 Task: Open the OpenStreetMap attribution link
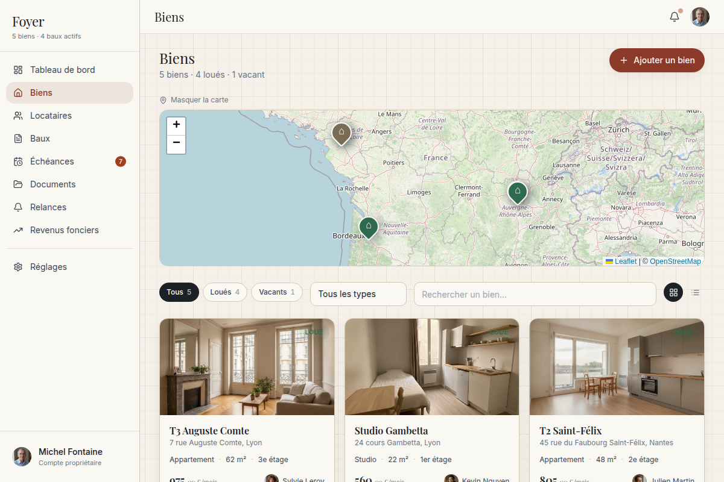coord(675,261)
